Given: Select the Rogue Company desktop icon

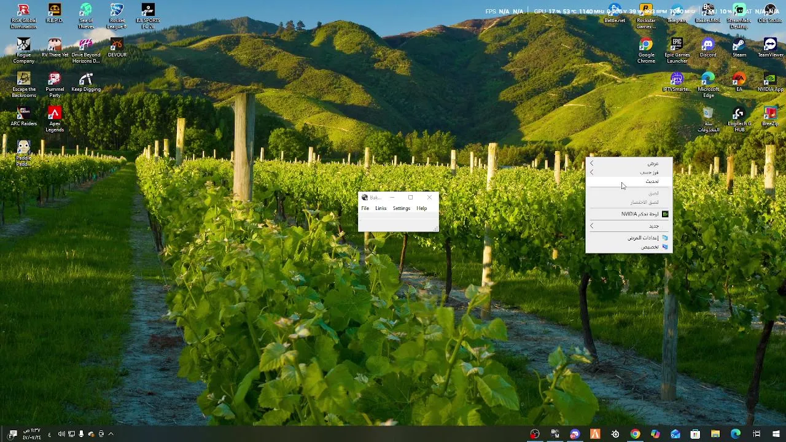Looking at the screenshot, I should [x=23, y=51].
